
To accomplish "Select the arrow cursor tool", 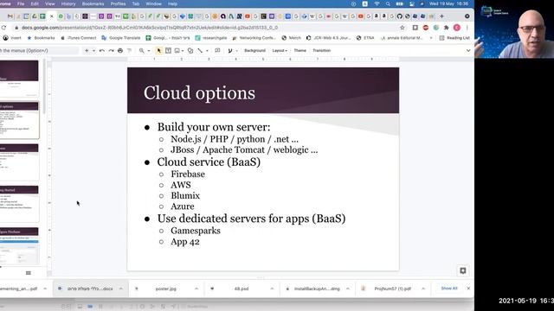I will (159, 51).
